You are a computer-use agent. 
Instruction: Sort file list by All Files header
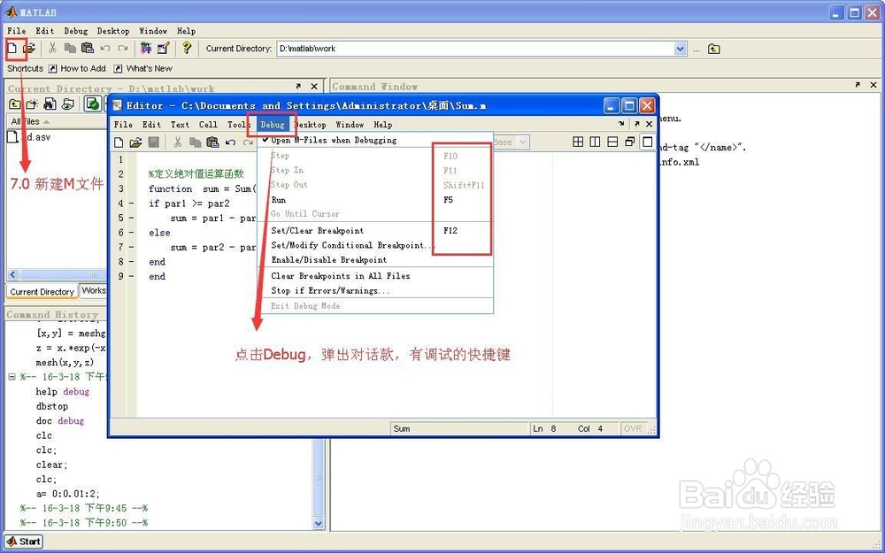click(30, 121)
